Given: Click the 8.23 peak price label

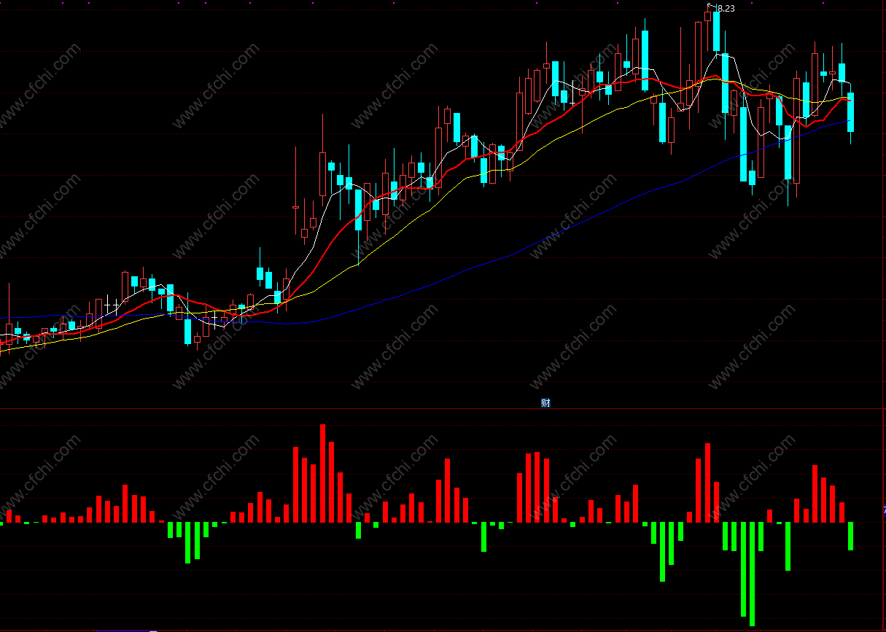Looking at the screenshot, I should pos(725,9).
